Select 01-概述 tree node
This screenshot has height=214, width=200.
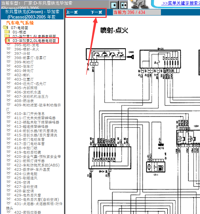click(x=19, y=32)
